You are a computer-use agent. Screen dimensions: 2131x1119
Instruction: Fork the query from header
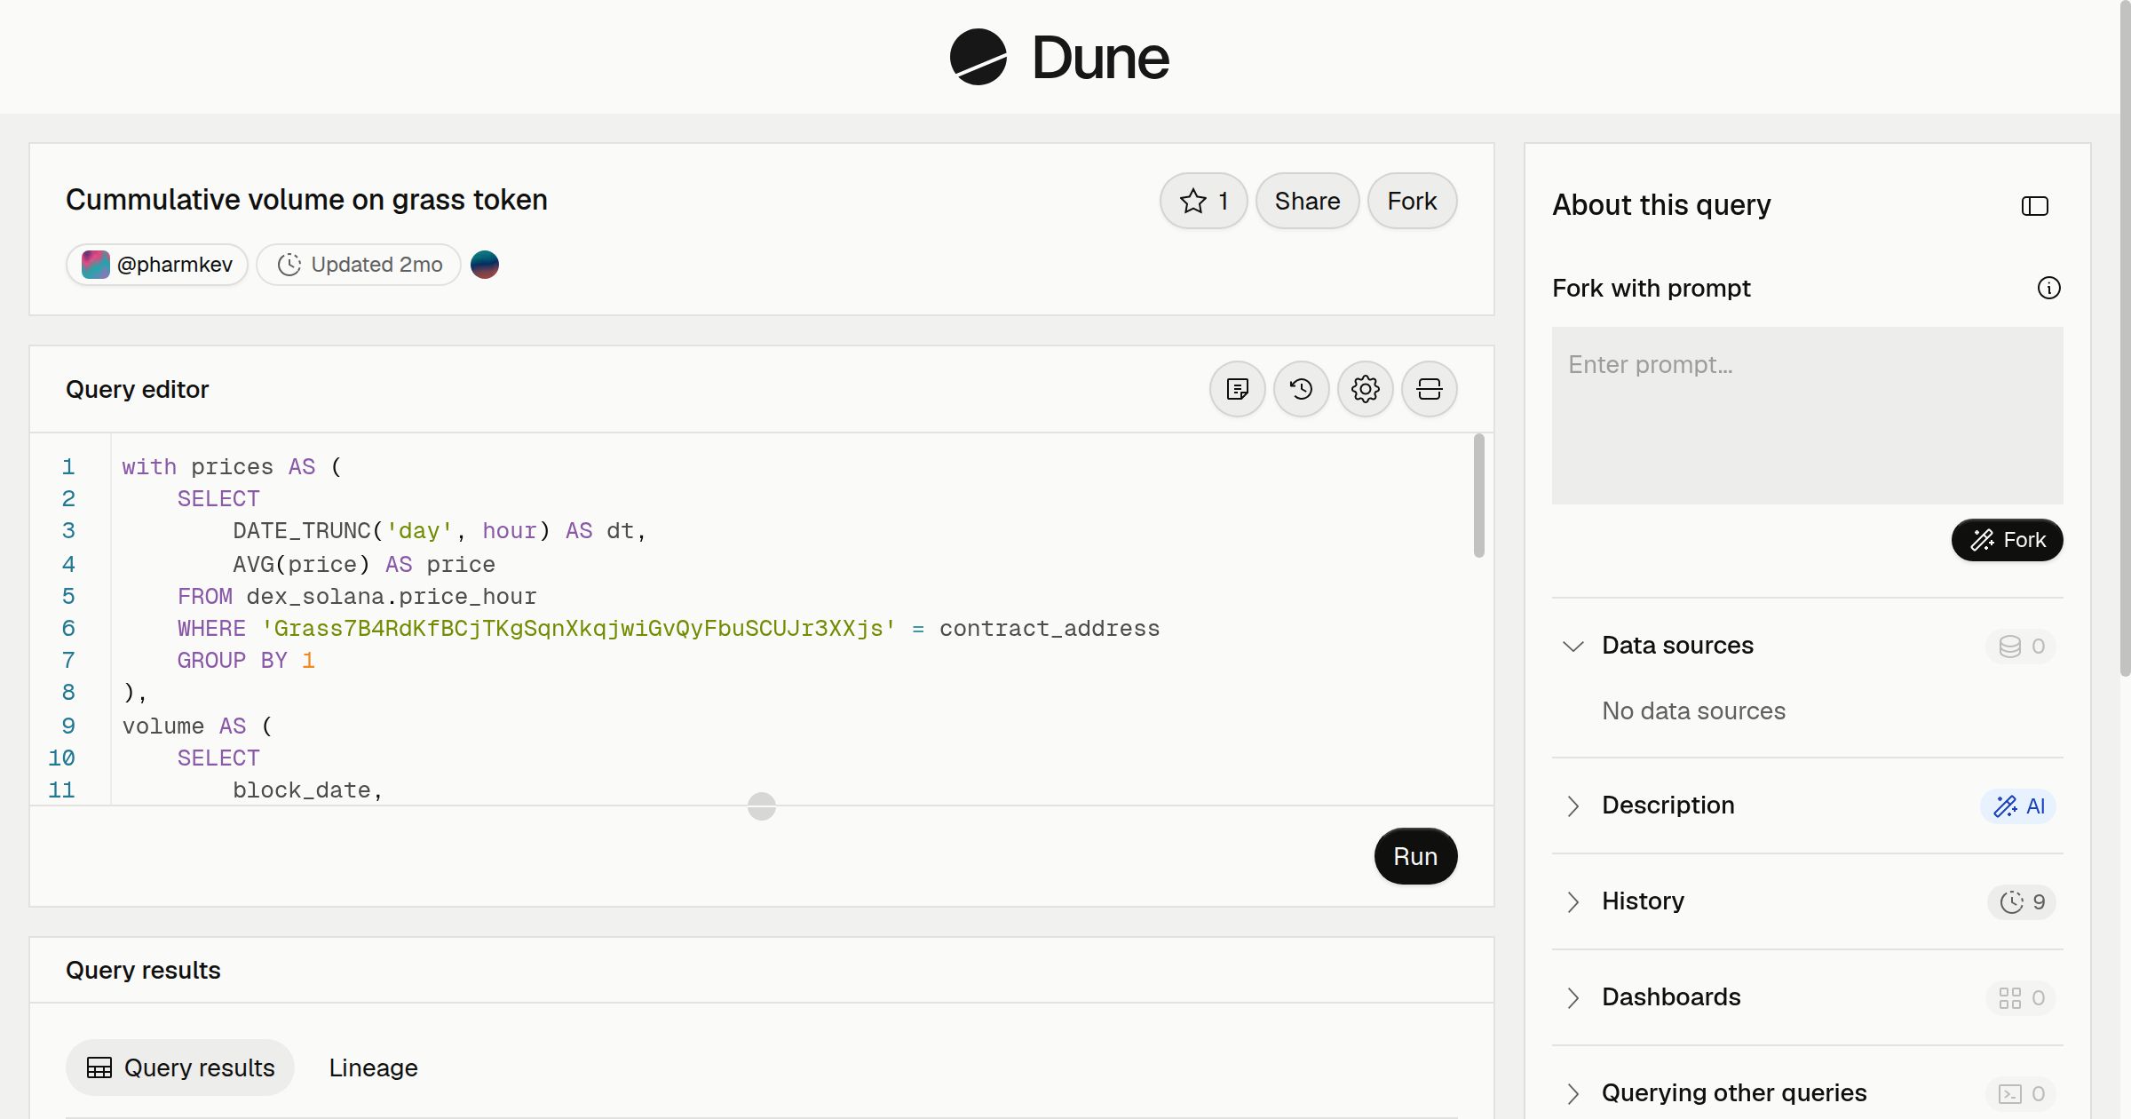1412,201
